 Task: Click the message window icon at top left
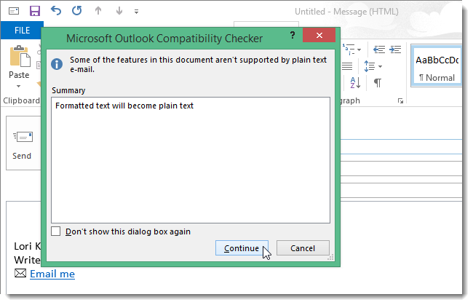pos(14,11)
